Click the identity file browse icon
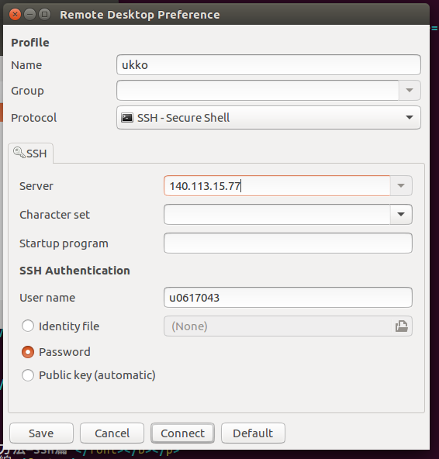The image size is (439, 459). 401,326
